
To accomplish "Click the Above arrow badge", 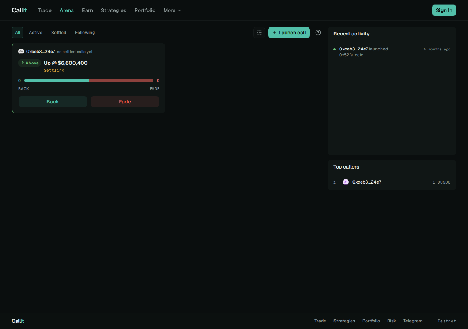I will (30, 63).
